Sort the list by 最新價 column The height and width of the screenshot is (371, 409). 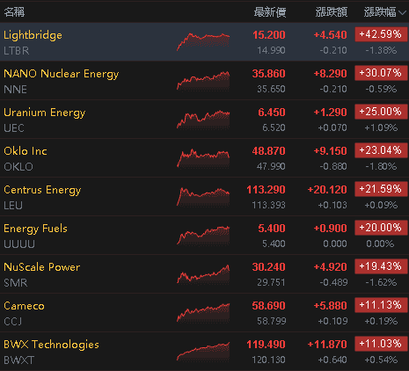click(270, 12)
